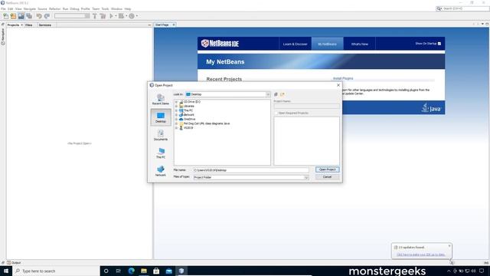Image resolution: width=490 pixels, height=276 pixels.
Task: Open Task View on taskbar
Action: pyautogui.click(x=118, y=271)
